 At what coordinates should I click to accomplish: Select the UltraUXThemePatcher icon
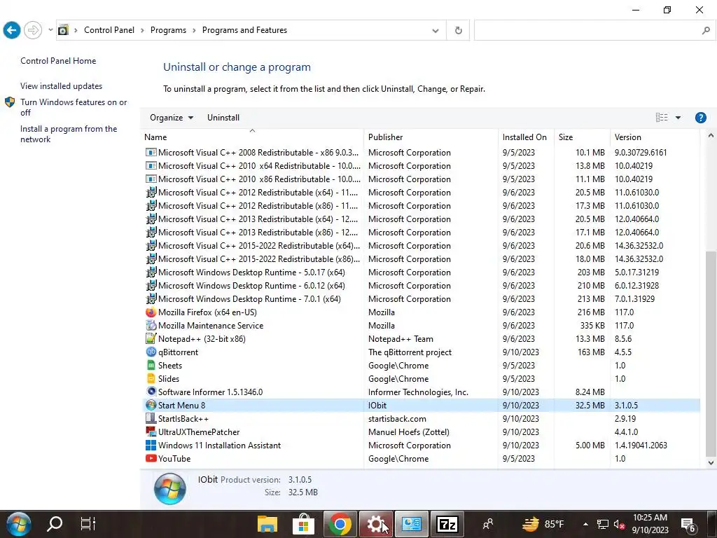151,432
